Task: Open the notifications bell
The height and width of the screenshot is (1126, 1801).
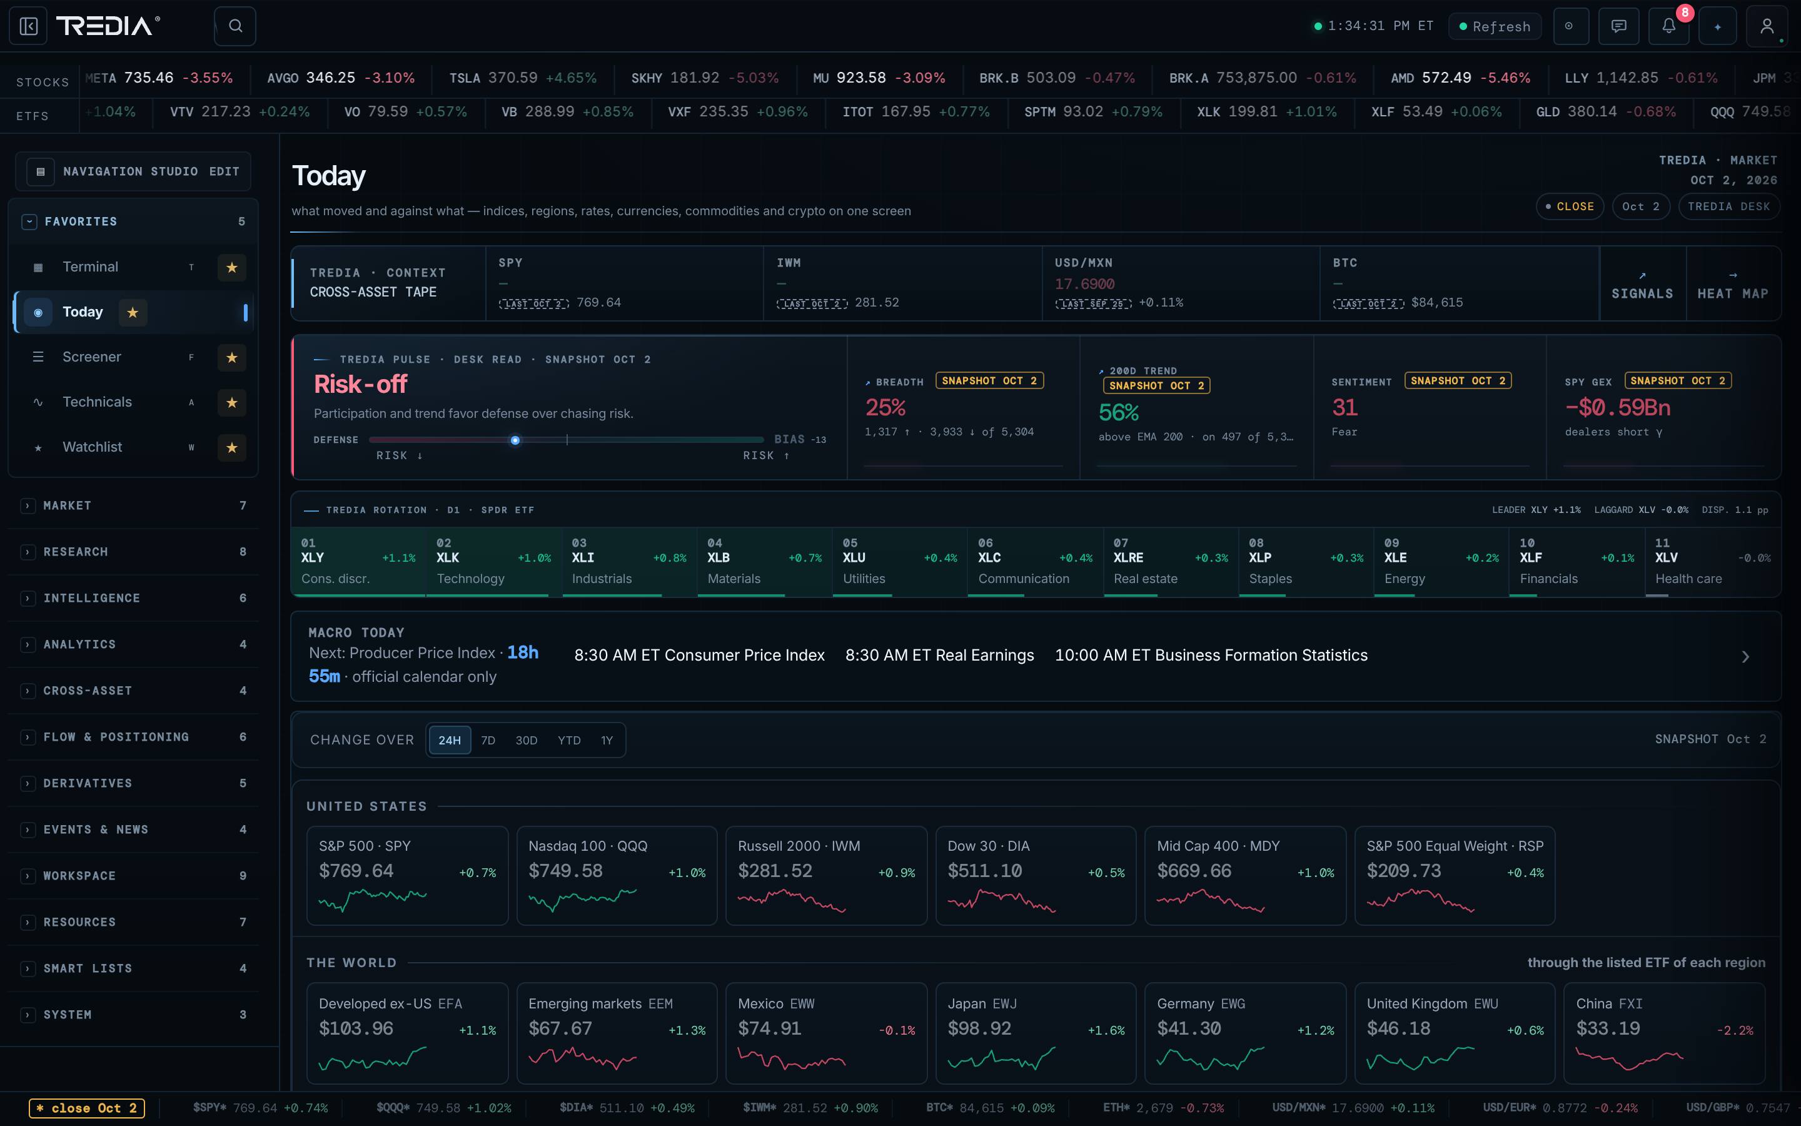Action: 1668,26
